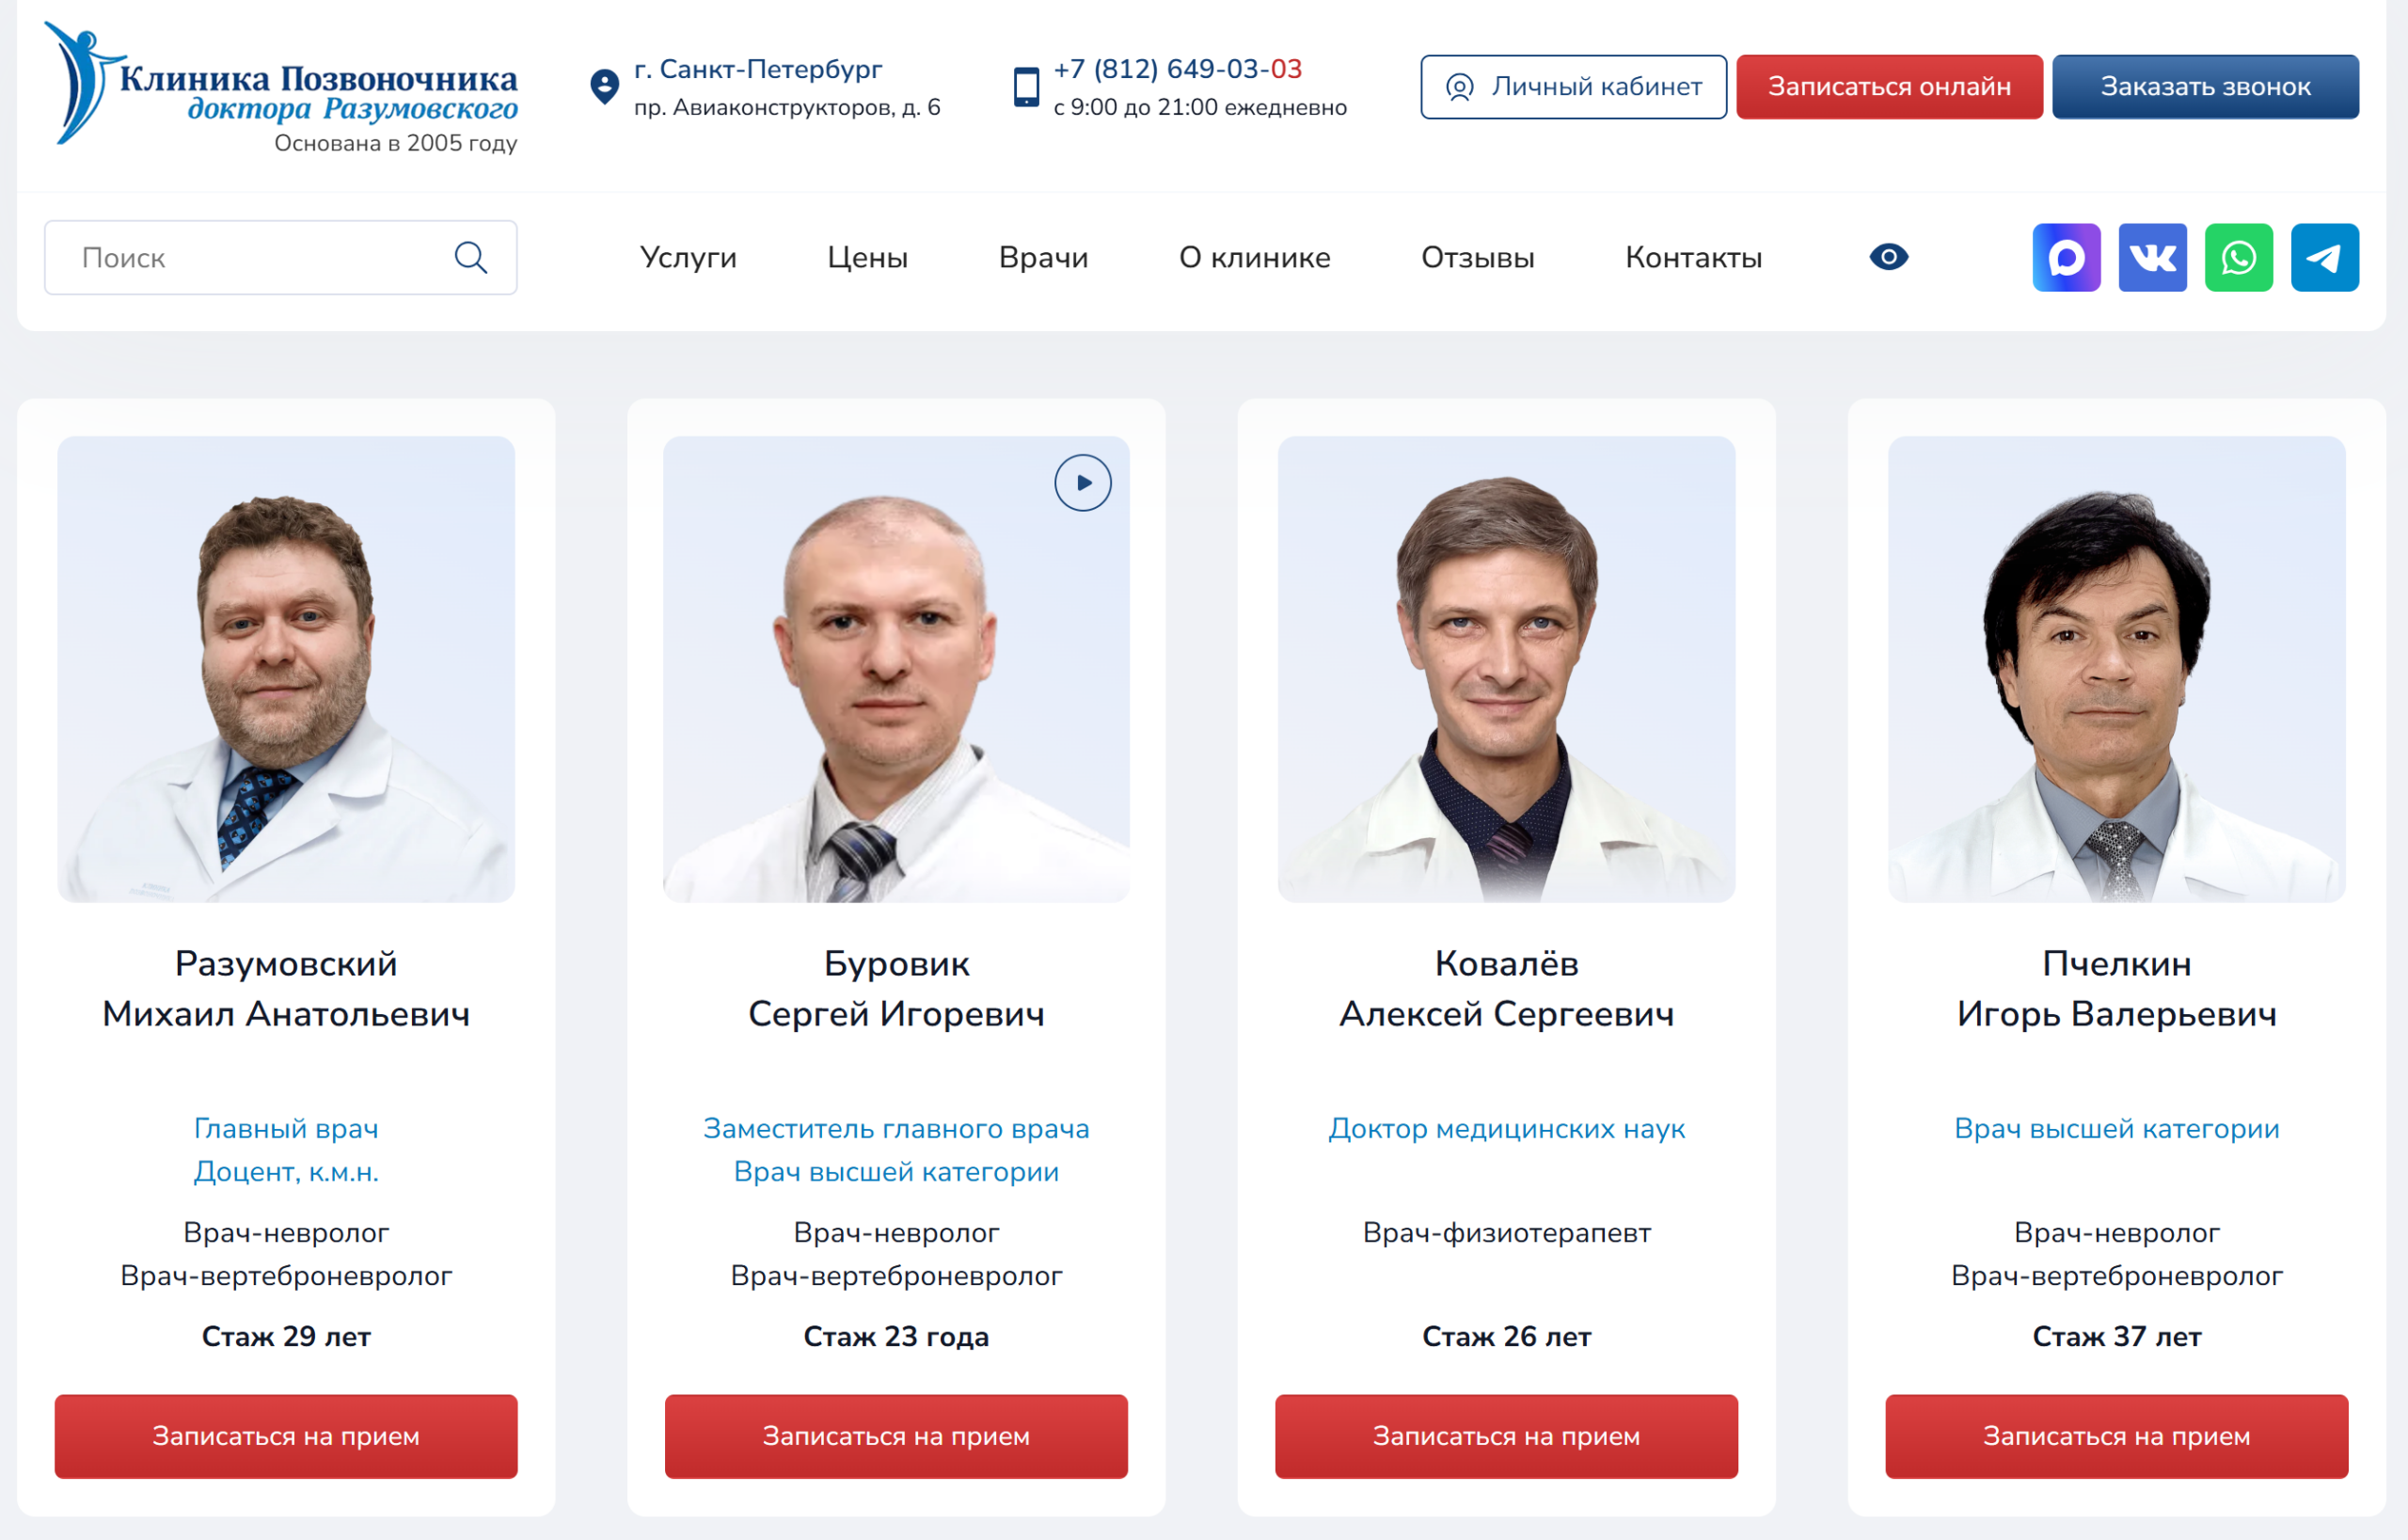Viewport: 2408px width, 1540px height.
Task: Open the WhatsApp chat icon
Action: [2238, 257]
